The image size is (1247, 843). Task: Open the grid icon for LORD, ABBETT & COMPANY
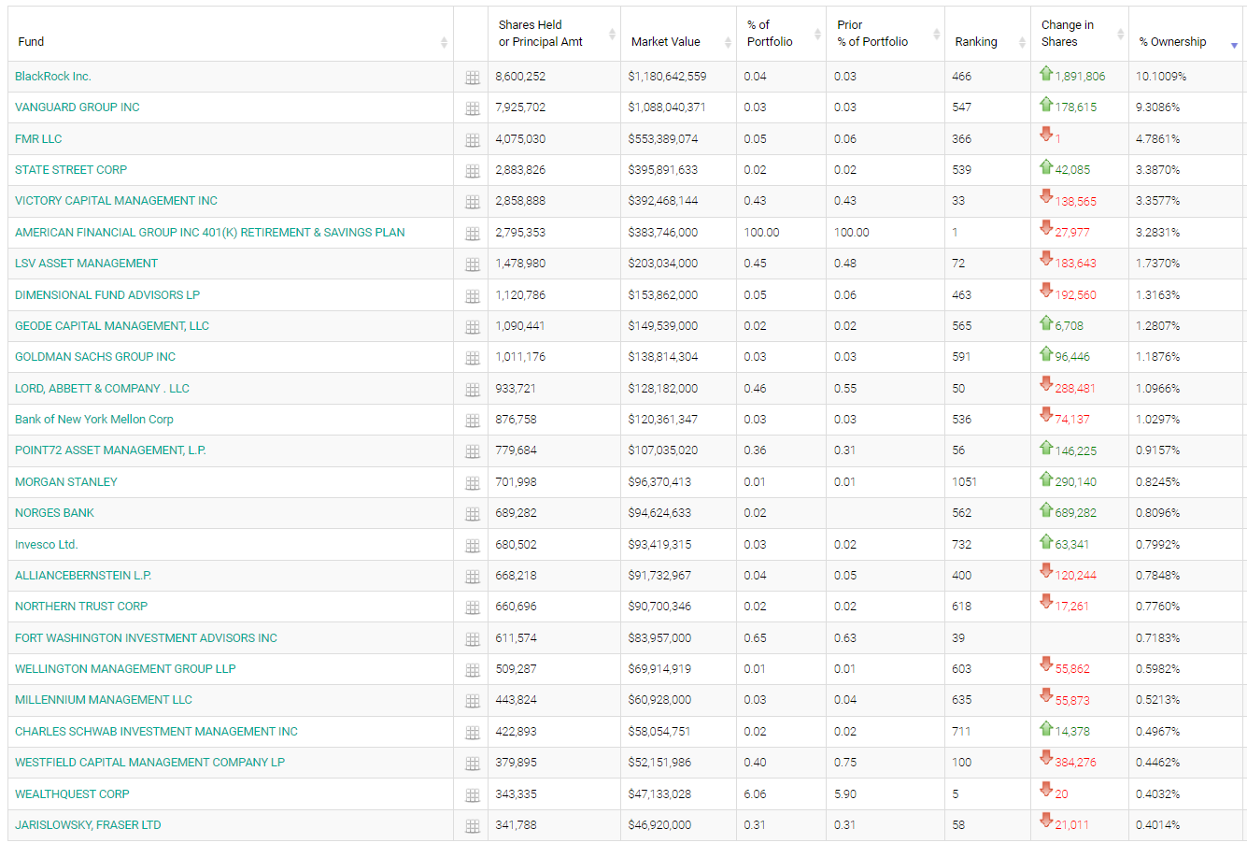(473, 390)
